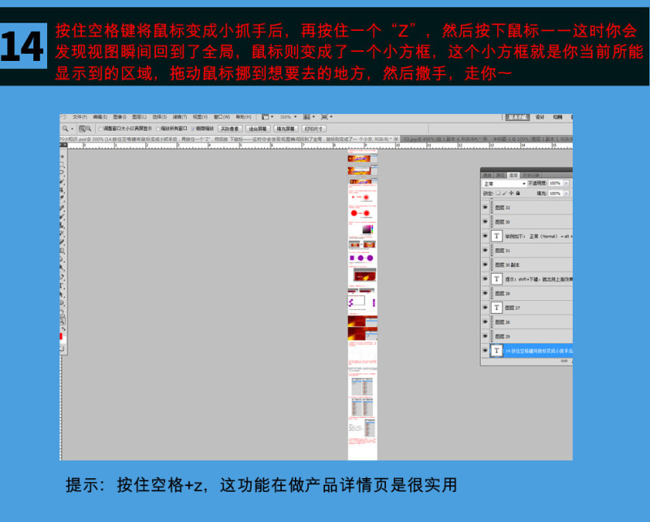Select the Pen tool
This screenshot has height=522, width=650.
(x=63, y=276)
